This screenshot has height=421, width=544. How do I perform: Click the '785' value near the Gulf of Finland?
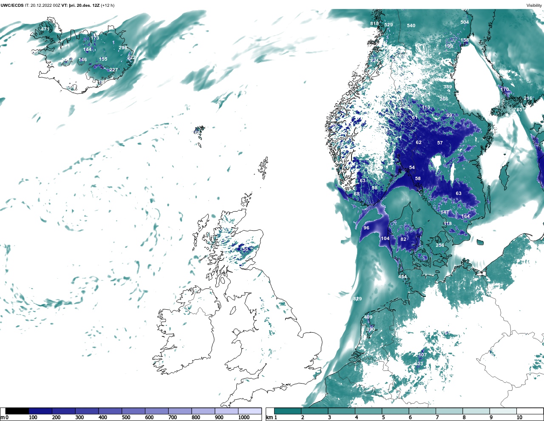[x=518, y=110]
